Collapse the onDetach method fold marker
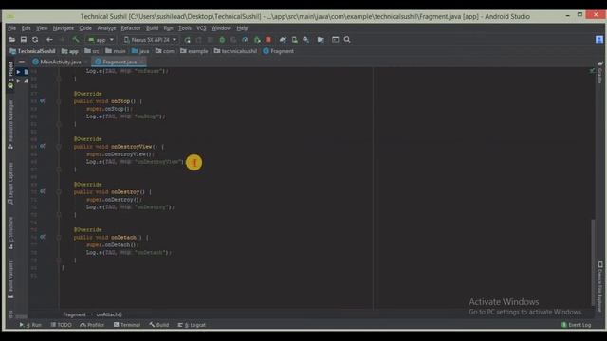 point(59,237)
